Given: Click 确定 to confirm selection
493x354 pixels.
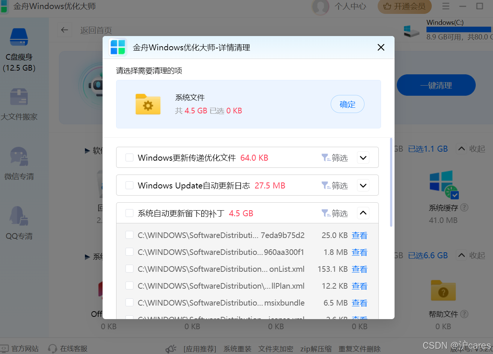Looking at the screenshot, I should (348, 104).
